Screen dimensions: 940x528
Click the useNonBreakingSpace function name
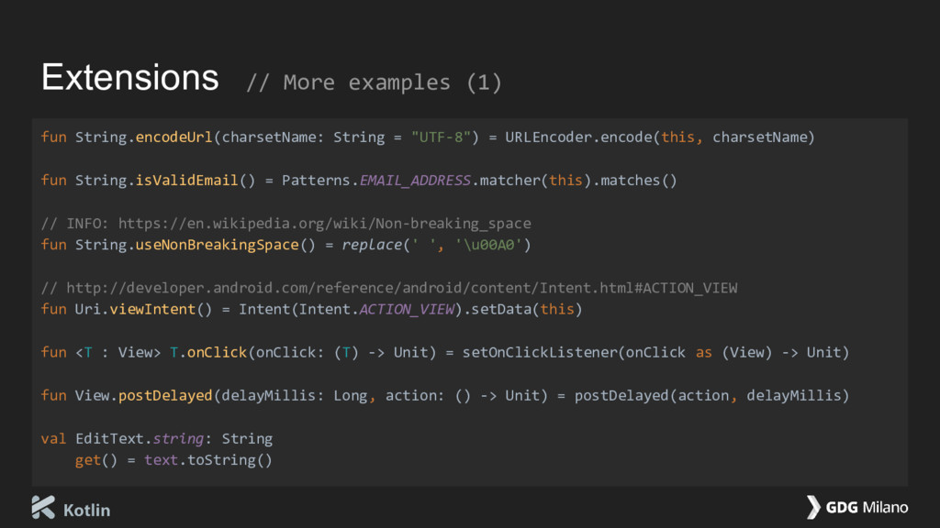coord(217,245)
